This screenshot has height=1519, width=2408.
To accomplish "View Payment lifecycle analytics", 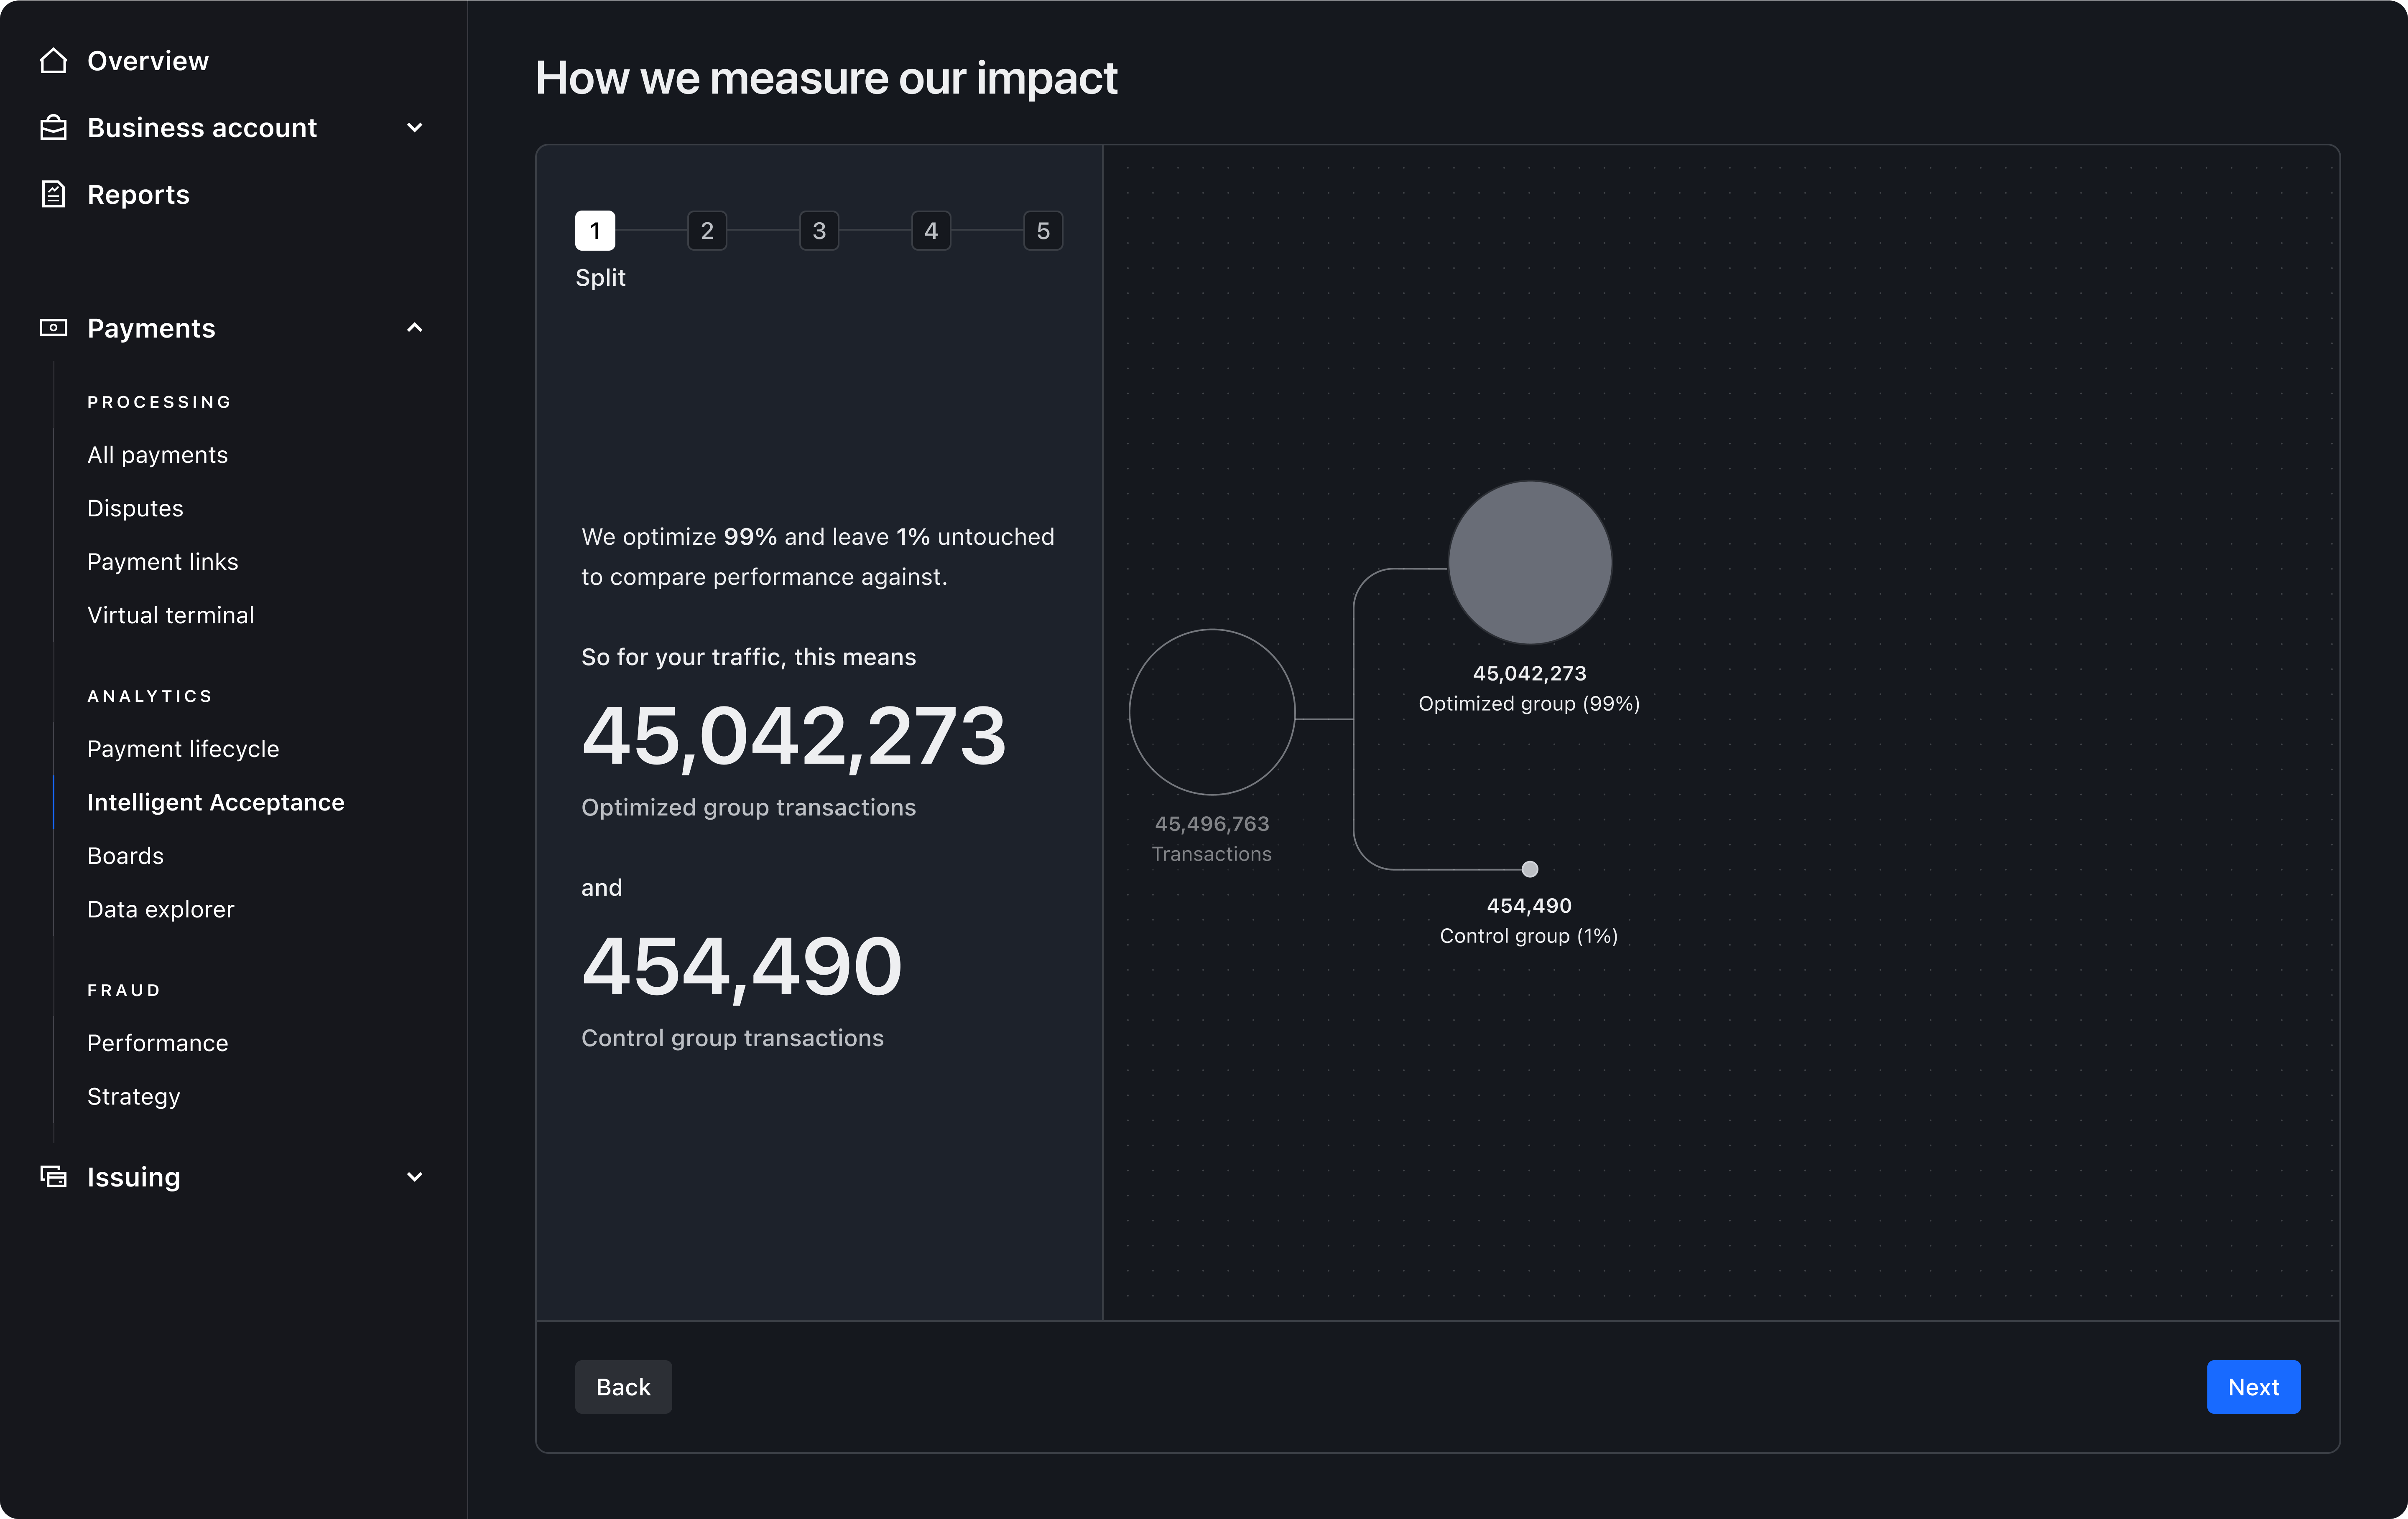I will (183, 749).
